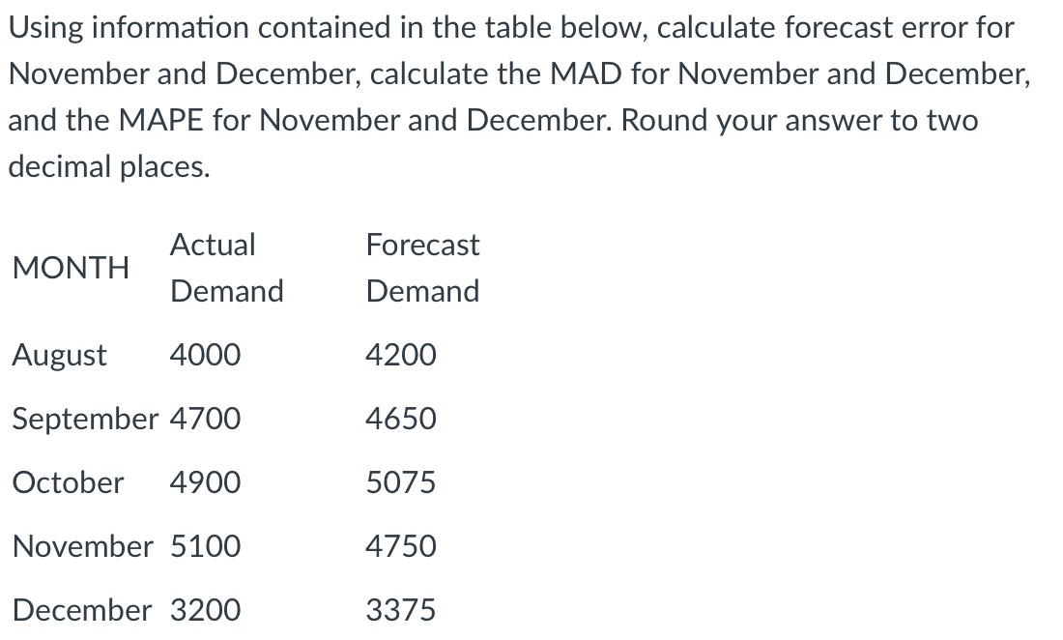The image size is (1063, 640).
Task: Click September forecast value 4650
Action: [401, 419]
